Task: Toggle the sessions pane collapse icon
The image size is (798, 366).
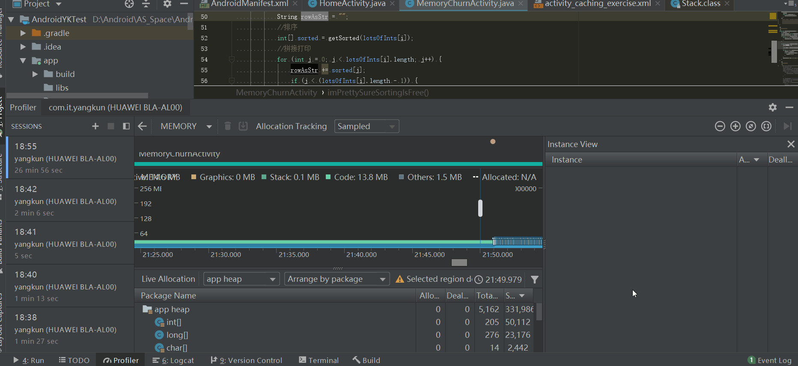Action: tap(126, 126)
